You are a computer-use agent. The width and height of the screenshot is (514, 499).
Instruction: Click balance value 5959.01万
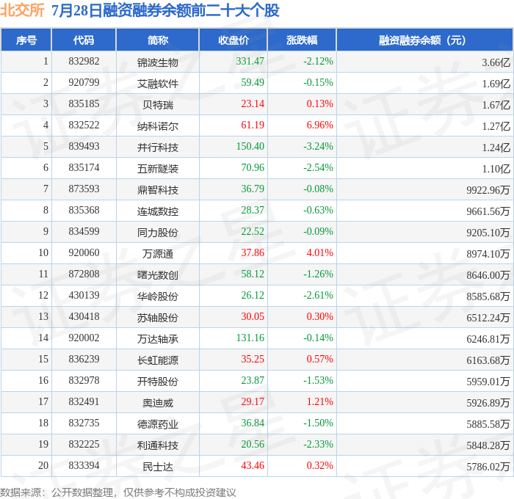(488, 382)
